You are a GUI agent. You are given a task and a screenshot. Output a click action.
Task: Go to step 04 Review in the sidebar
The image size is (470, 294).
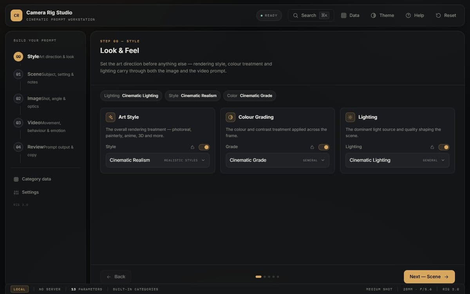[x=46, y=151]
